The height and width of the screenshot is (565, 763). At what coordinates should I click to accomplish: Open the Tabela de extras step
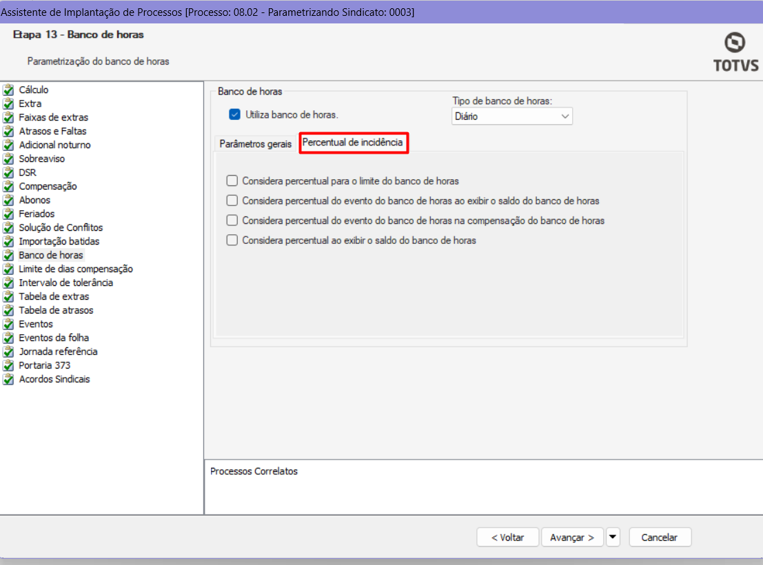coord(54,296)
